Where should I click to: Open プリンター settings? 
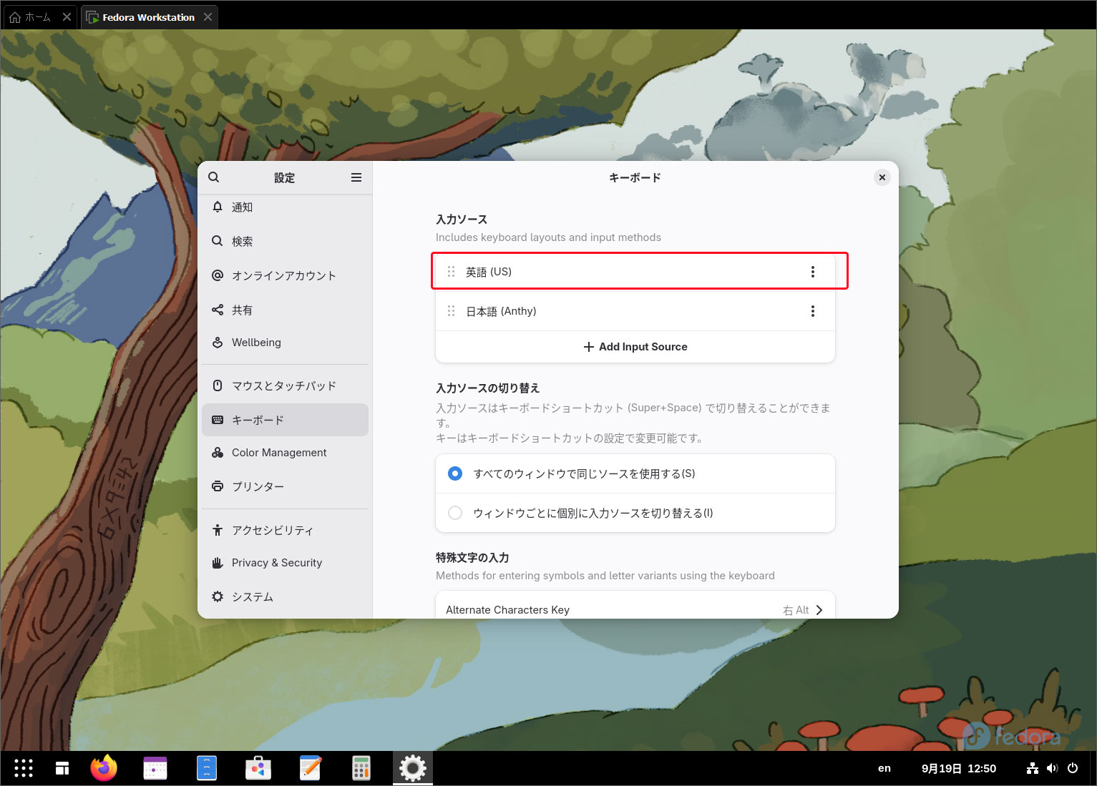(285, 486)
